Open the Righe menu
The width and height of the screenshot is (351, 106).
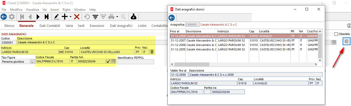pos(67,9)
